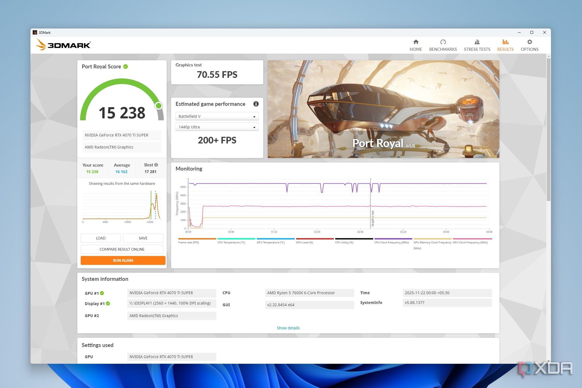This screenshot has height=388, width=582.
Task: Click the Graphics test 70.55 FPS value
Action: pyautogui.click(x=217, y=75)
